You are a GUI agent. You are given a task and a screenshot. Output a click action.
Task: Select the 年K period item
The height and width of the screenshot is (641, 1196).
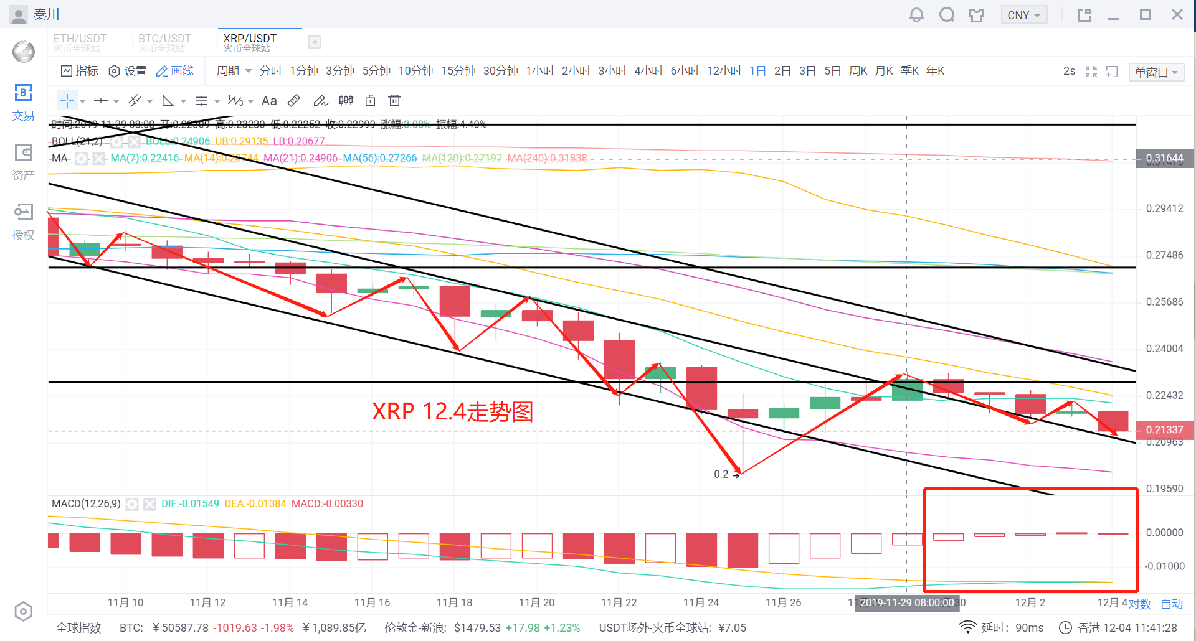[x=935, y=71]
